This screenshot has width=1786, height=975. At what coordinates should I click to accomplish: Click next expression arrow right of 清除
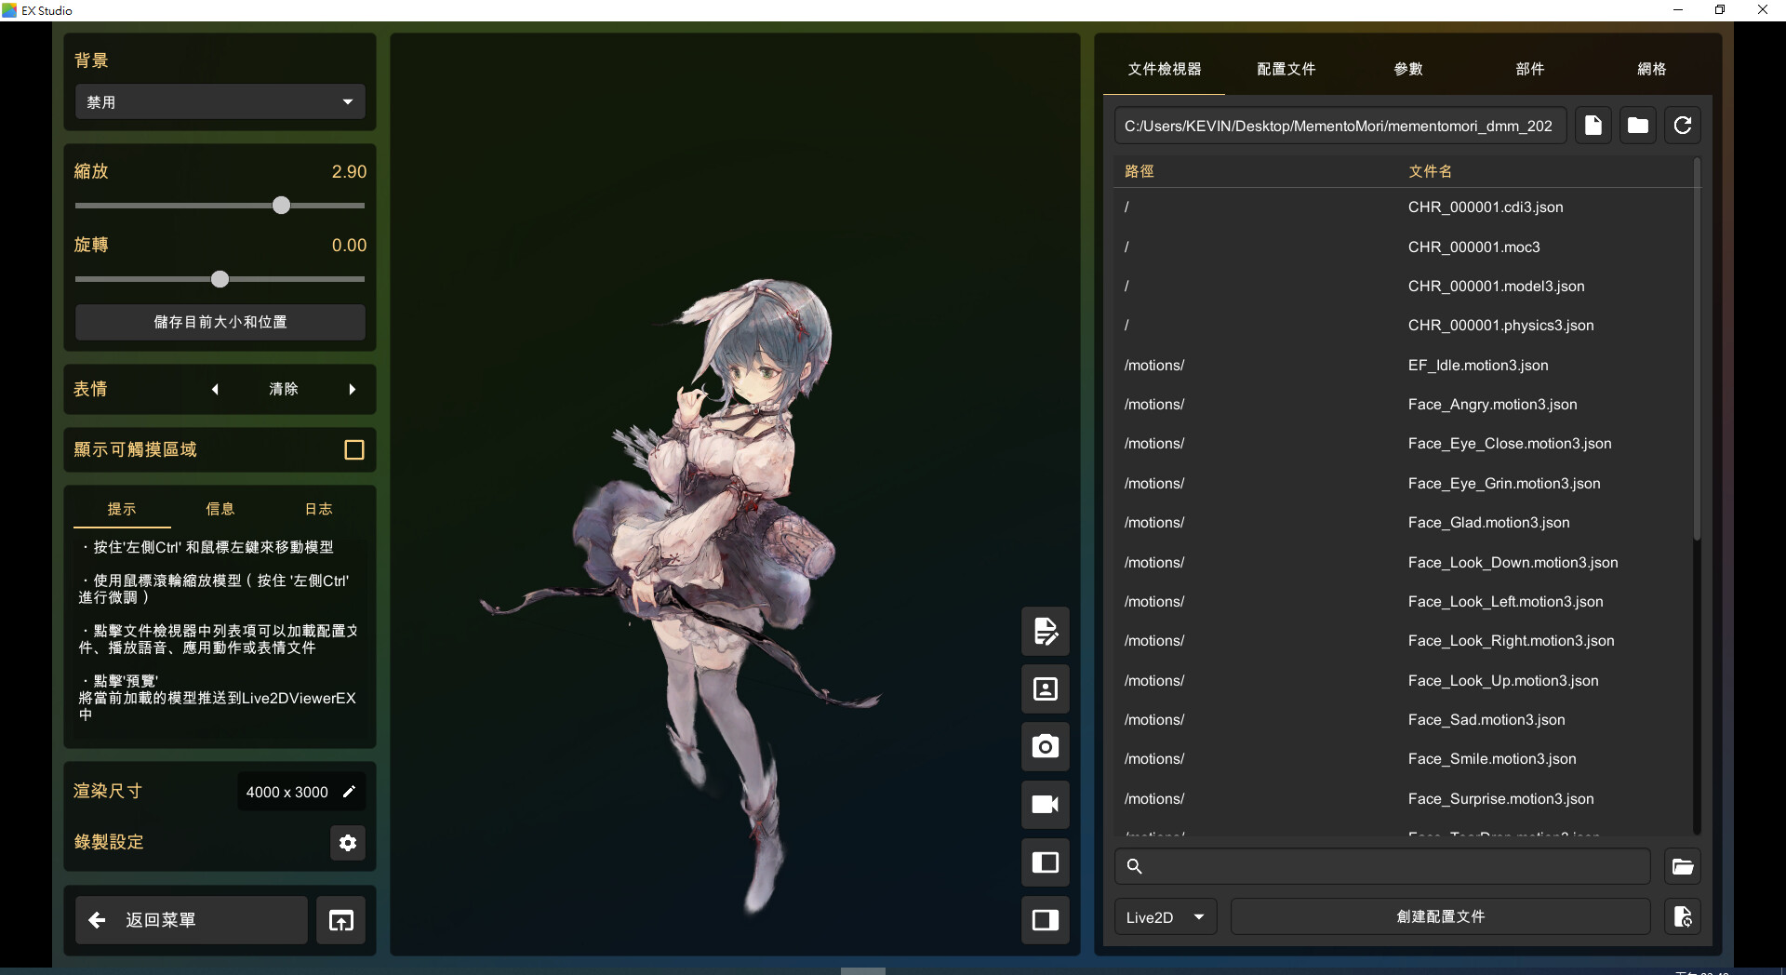pyautogui.click(x=352, y=390)
